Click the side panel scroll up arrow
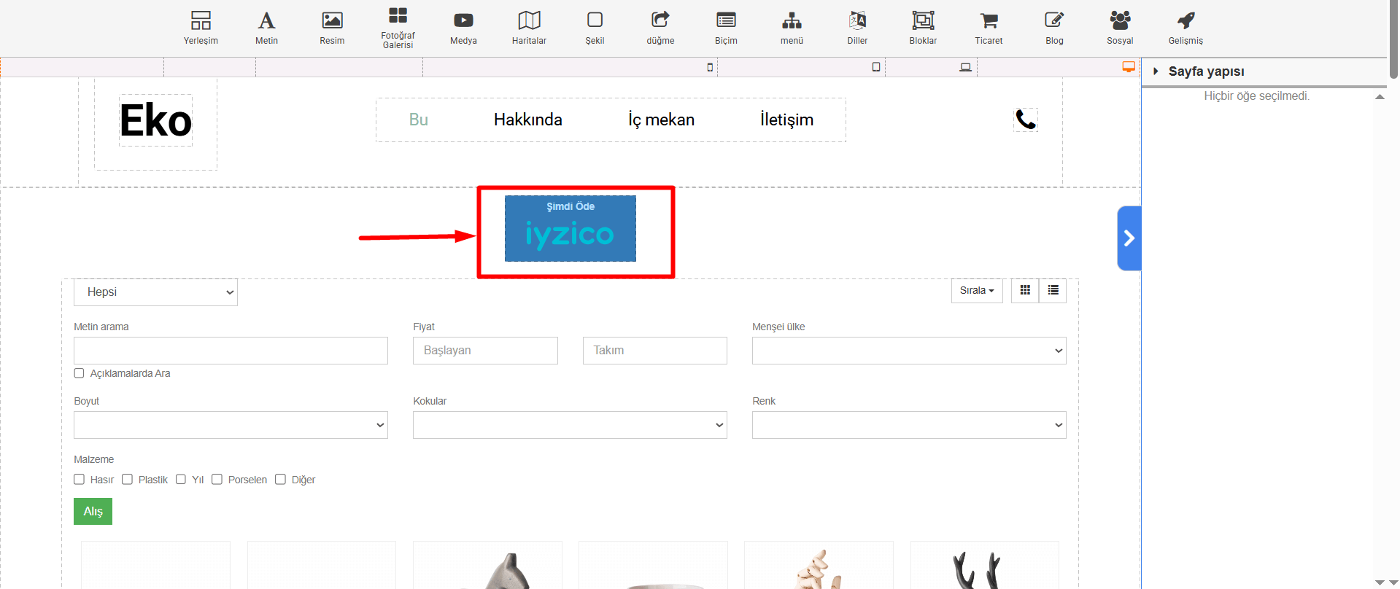1400x589 pixels. pyautogui.click(x=1380, y=97)
